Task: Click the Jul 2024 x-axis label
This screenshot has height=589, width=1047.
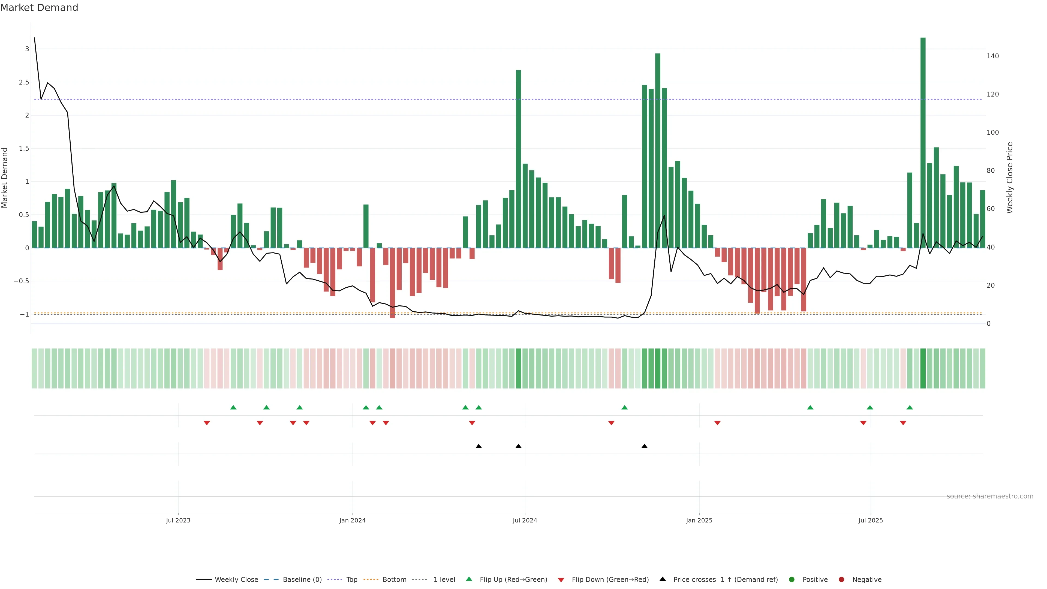Action: (x=525, y=520)
